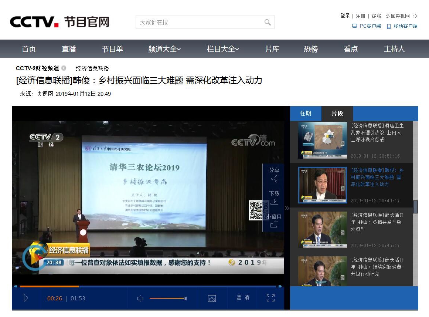Expand the 栏目大全 dropdown
The image size is (429, 317).
click(x=223, y=49)
